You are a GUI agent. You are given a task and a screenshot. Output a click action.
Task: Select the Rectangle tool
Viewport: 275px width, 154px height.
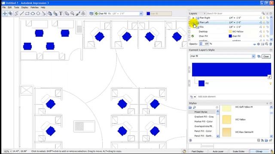coord(27,13)
